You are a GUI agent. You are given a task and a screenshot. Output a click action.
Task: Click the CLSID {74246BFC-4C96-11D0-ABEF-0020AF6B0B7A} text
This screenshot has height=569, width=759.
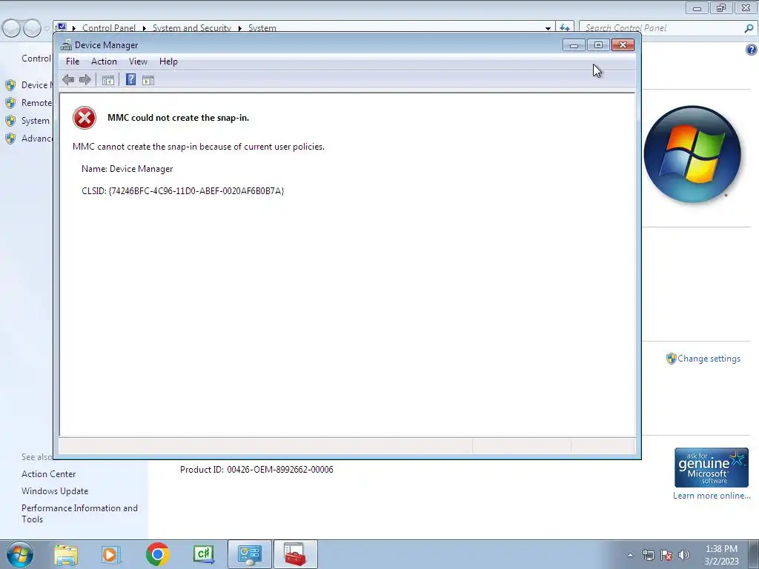coord(183,190)
